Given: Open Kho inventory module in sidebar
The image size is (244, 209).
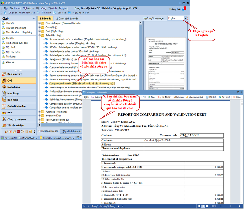Looking at the screenshot, I should click(x=19, y=113).
